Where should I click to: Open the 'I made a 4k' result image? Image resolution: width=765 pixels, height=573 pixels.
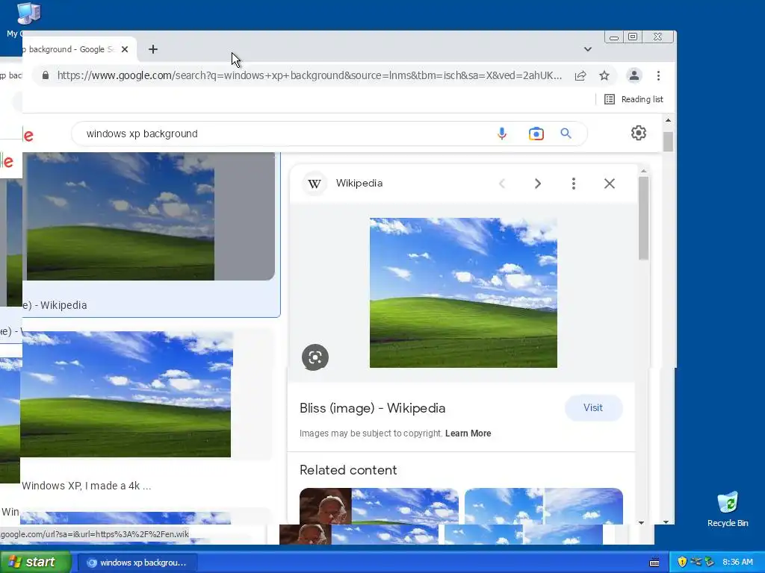click(126, 394)
